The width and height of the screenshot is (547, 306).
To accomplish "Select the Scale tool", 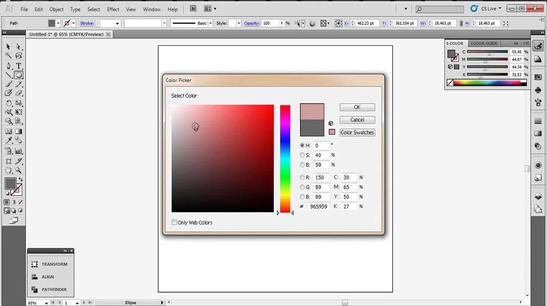I will [x=19, y=103].
